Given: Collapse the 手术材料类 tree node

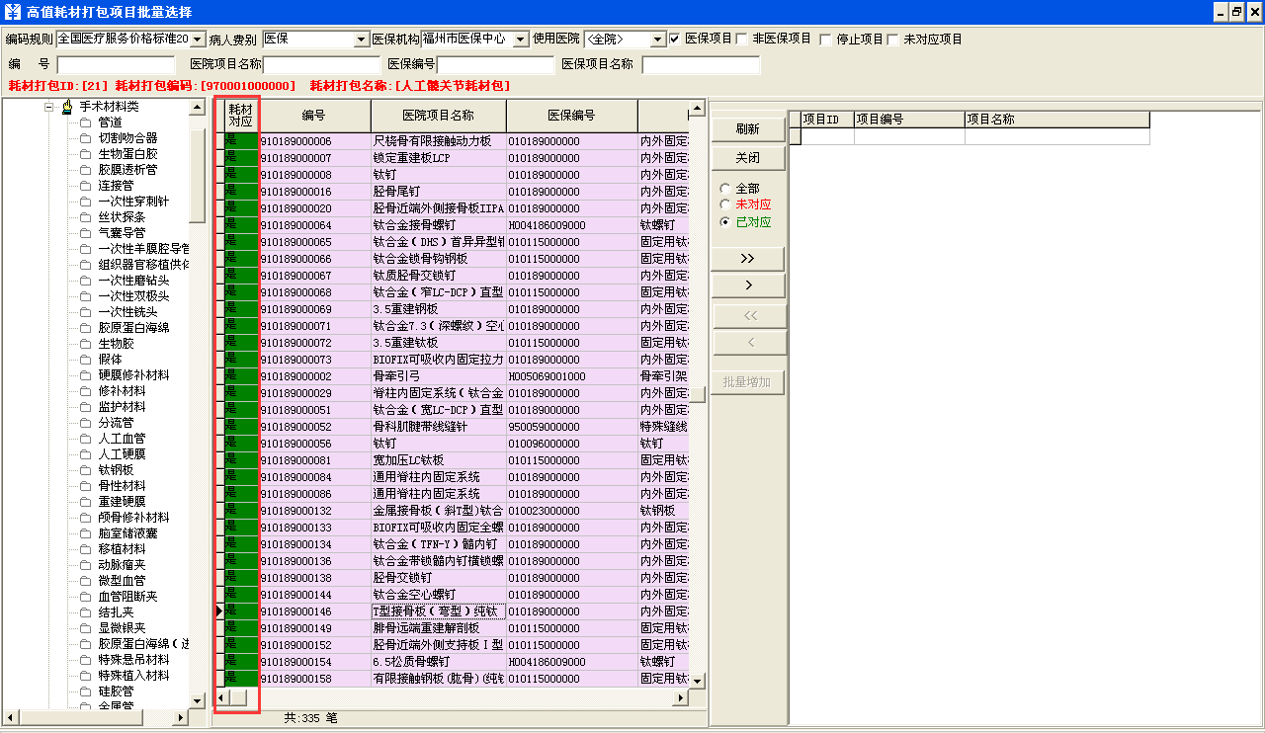Looking at the screenshot, I should pos(48,107).
